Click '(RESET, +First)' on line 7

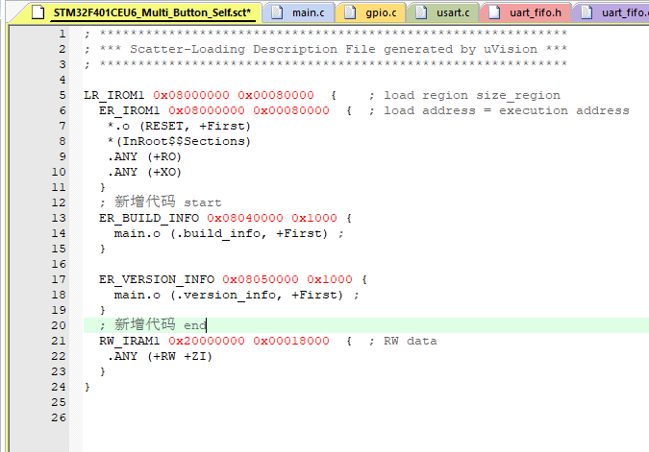coord(195,127)
